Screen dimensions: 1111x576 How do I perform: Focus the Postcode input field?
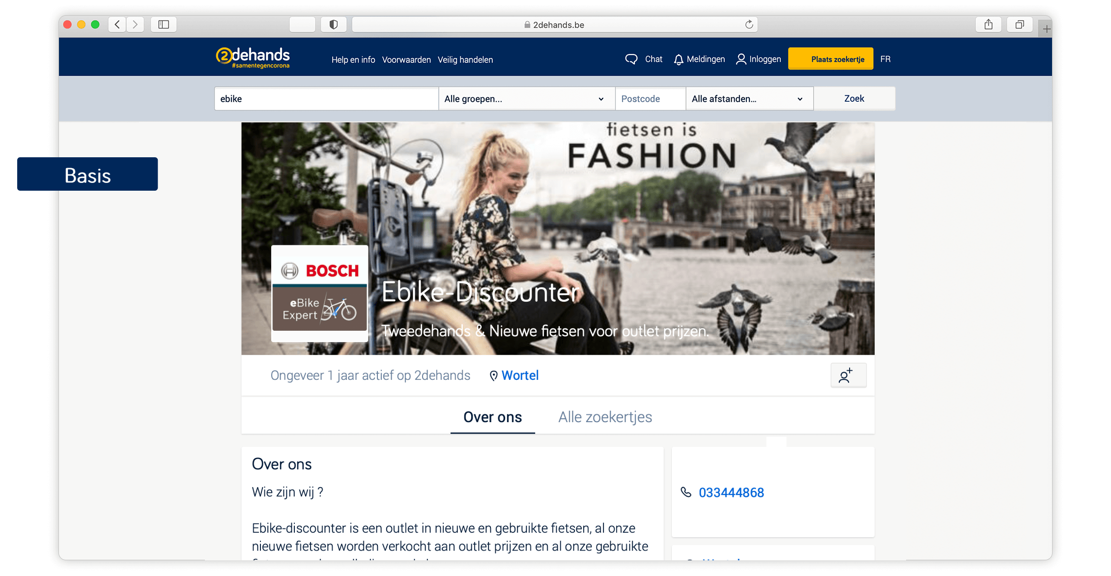[x=650, y=99]
